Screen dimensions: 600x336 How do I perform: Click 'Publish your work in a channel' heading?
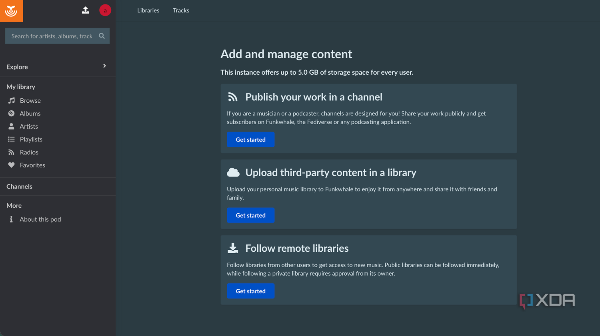point(314,97)
